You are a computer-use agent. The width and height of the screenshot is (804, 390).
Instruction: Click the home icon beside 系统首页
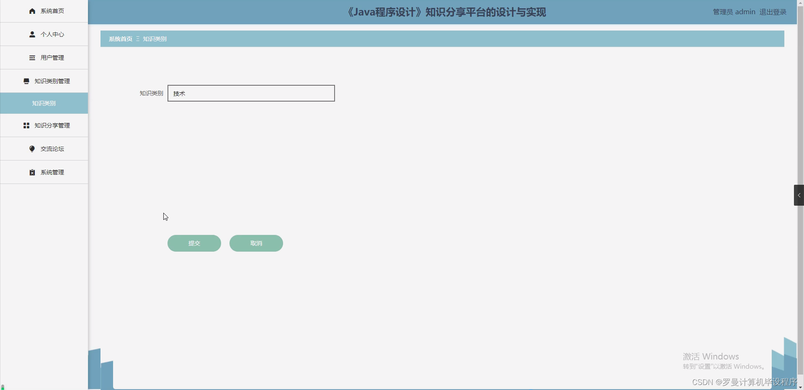pyautogui.click(x=32, y=11)
